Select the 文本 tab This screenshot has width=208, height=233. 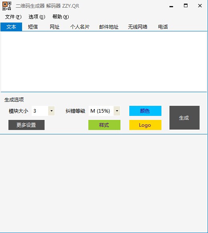tap(11, 27)
